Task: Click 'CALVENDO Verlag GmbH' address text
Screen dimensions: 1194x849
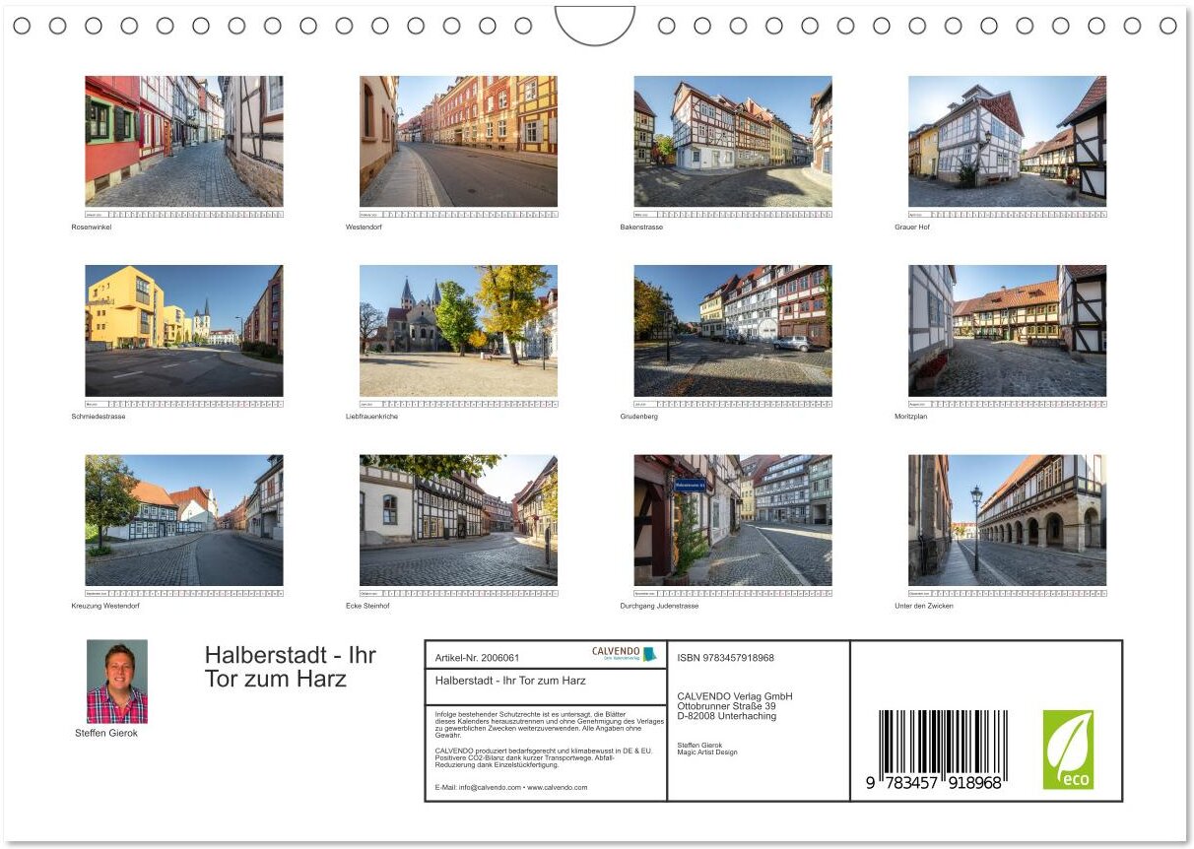Action: tap(735, 696)
